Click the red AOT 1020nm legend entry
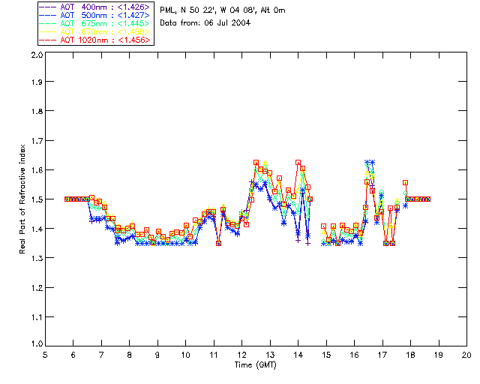 point(95,40)
